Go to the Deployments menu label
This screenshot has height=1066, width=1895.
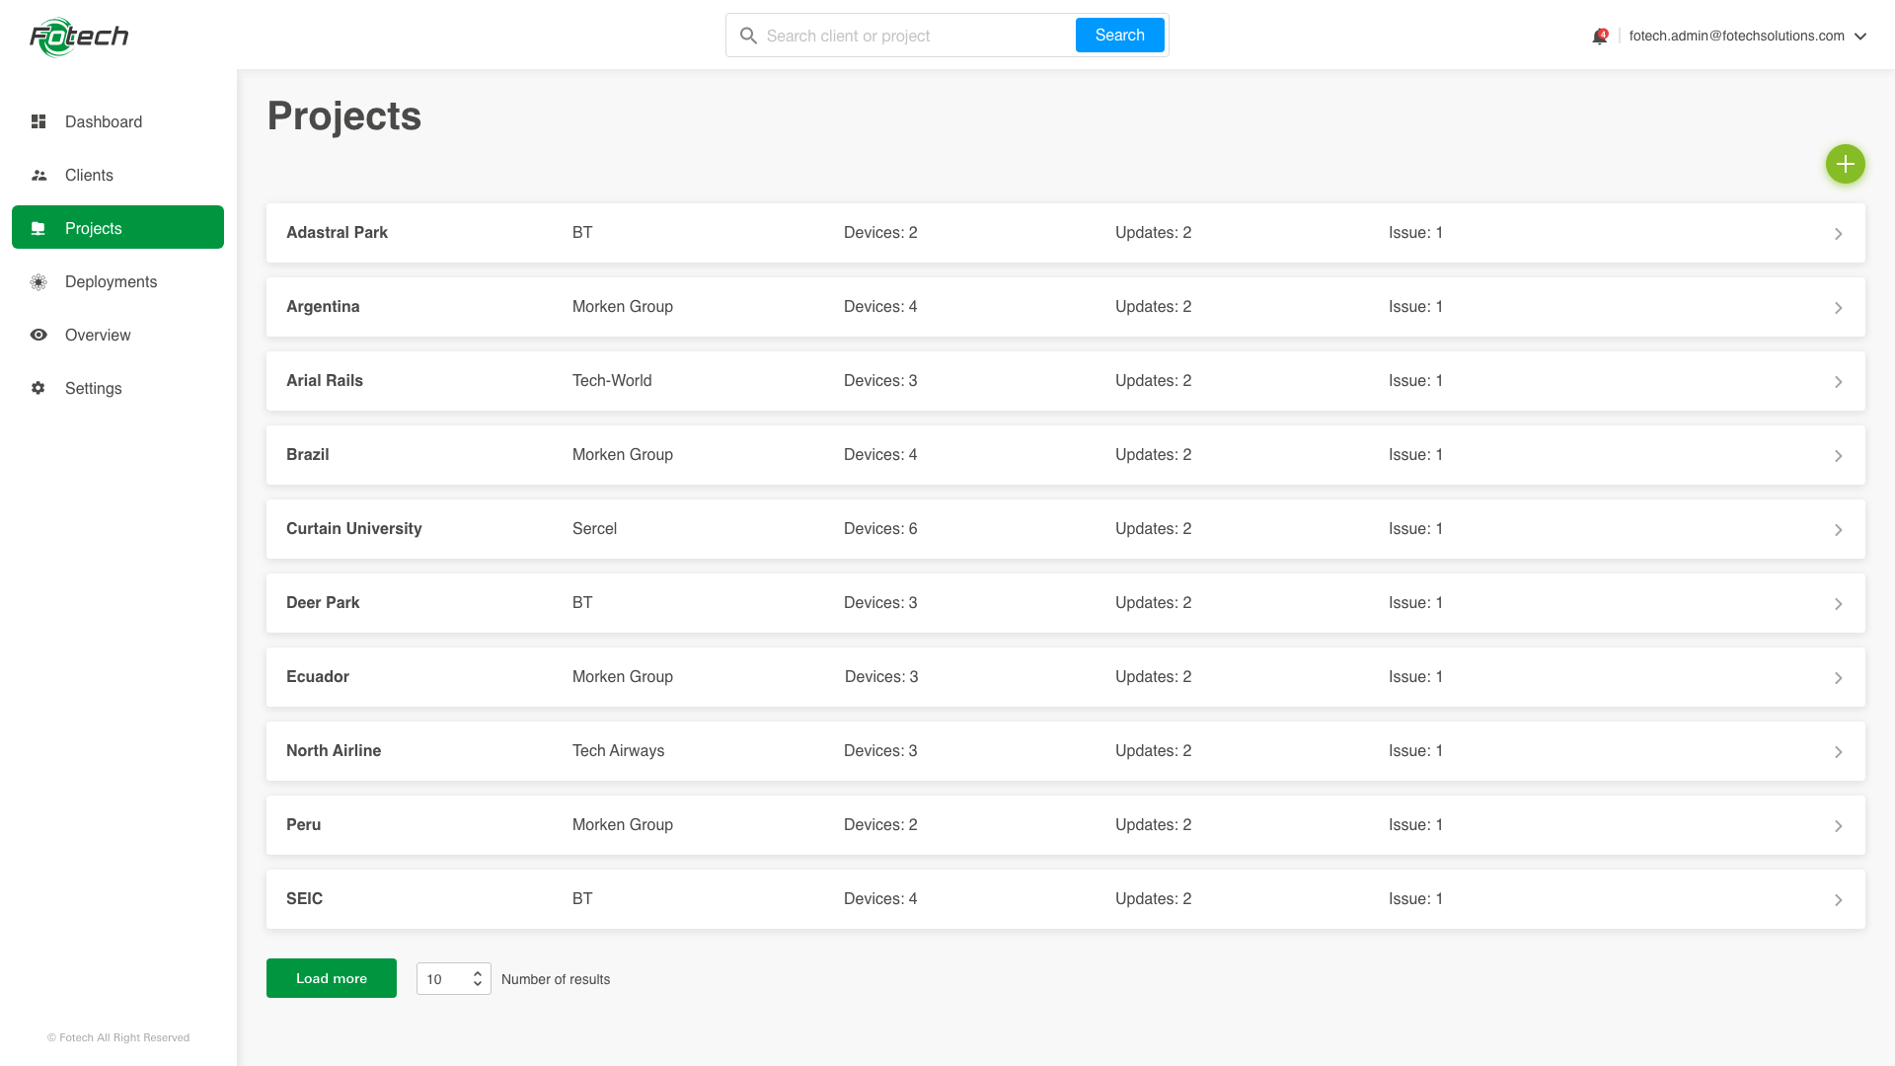point(111,282)
